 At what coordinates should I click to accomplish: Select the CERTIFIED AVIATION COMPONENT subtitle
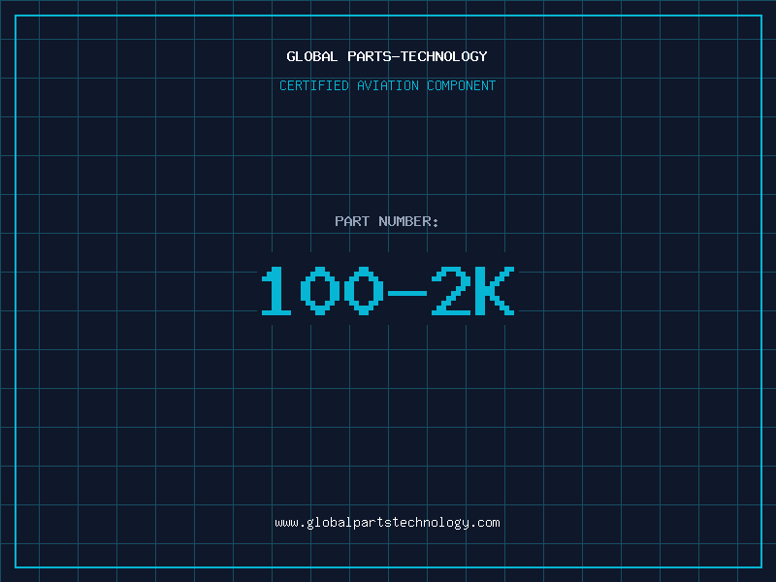pyautogui.click(x=387, y=85)
